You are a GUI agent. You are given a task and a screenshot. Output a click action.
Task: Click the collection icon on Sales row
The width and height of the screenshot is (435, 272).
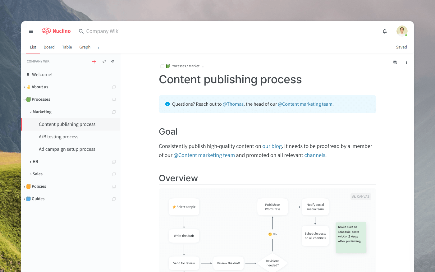click(x=114, y=174)
